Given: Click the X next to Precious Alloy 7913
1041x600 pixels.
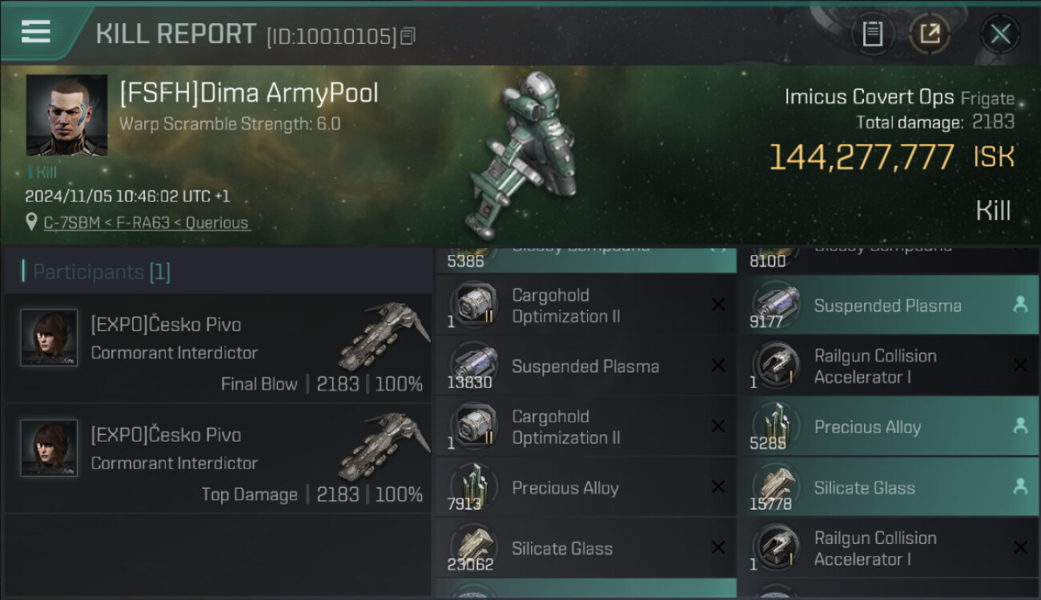Looking at the screenshot, I should (717, 487).
